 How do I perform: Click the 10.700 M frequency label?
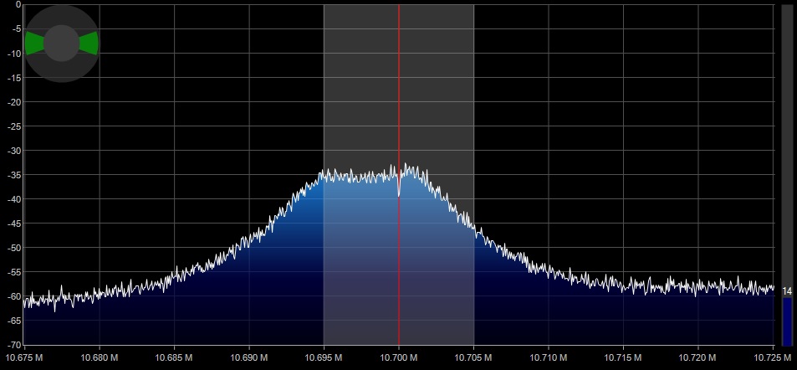coord(398,357)
